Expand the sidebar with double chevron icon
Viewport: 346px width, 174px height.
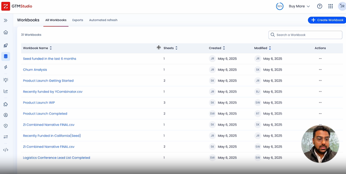pos(6,20)
